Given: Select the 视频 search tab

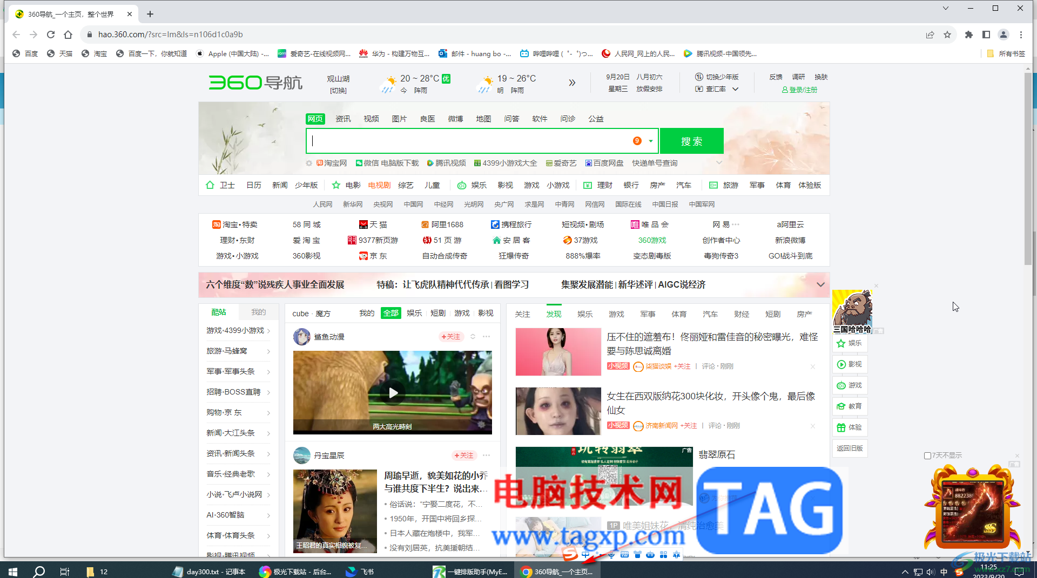Looking at the screenshot, I should tap(371, 119).
